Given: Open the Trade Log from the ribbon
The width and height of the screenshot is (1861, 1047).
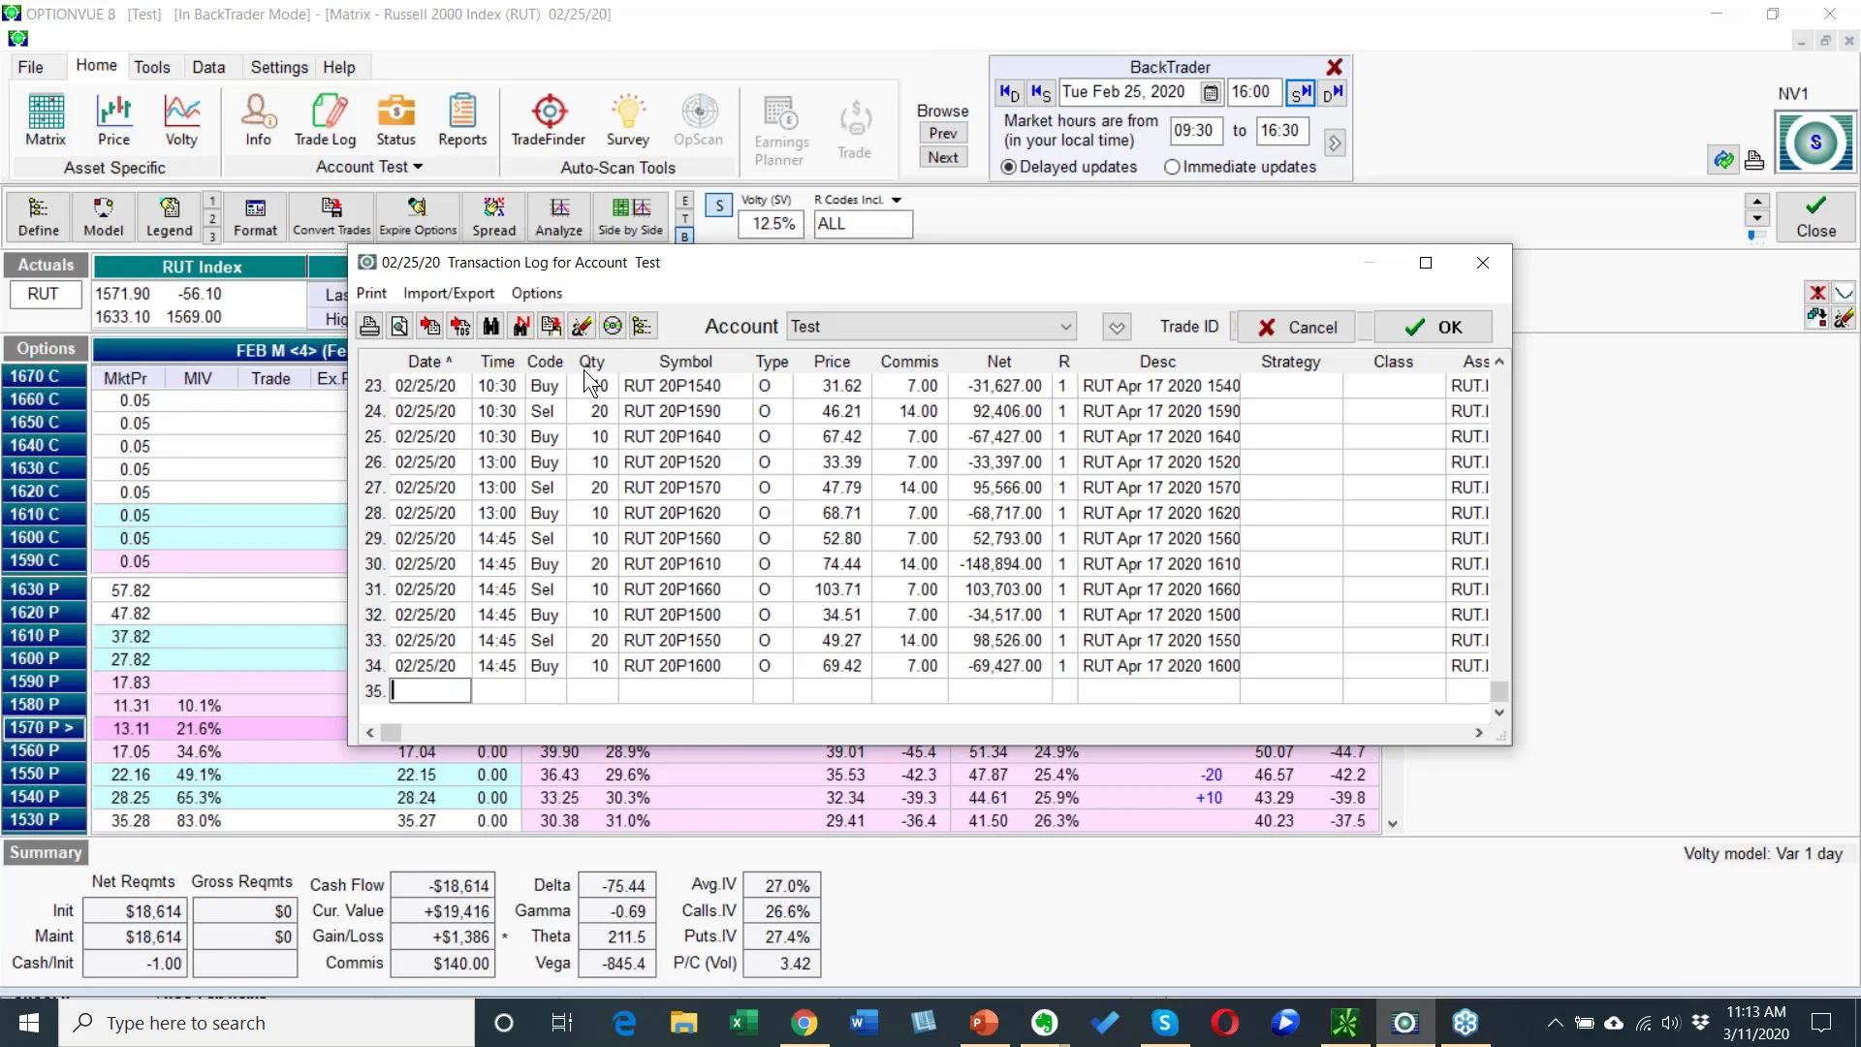Looking at the screenshot, I should point(326,120).
